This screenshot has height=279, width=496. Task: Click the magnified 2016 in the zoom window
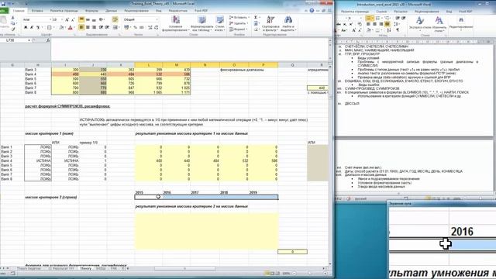462,232
